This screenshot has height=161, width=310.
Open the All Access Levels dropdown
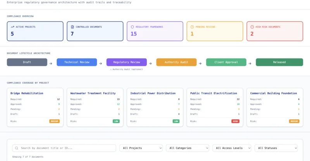tap(232, 148)
